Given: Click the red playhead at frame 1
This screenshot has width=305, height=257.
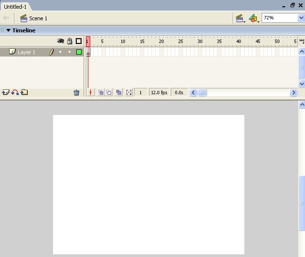Looking at the screenshot, I should pyautogui.click(x=88, y=42).
